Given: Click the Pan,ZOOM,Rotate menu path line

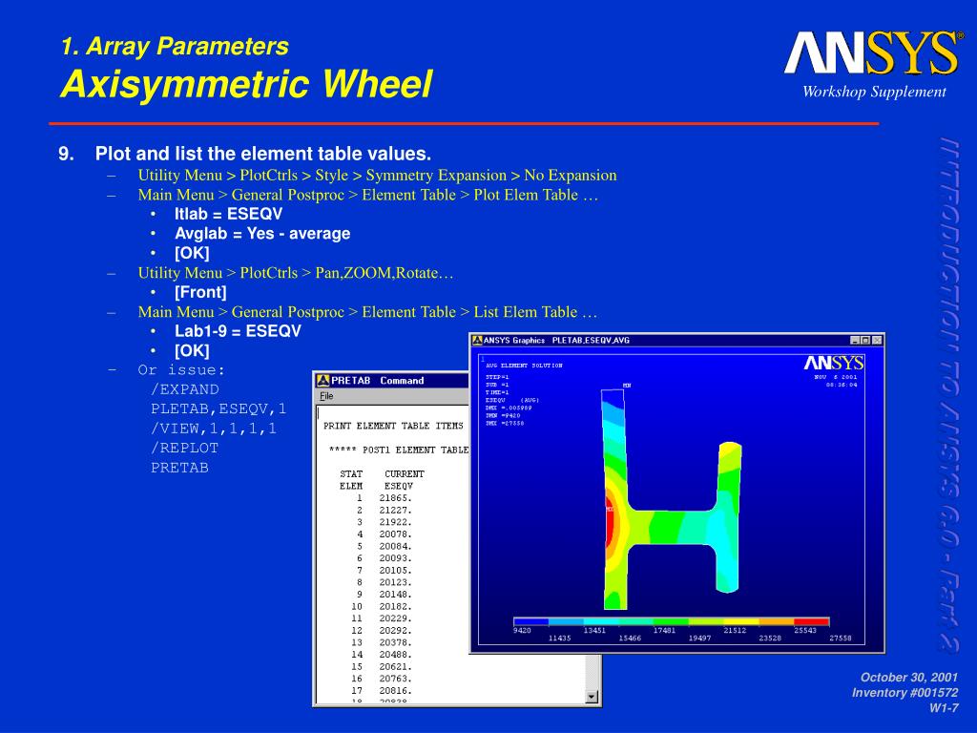Looking at the screenshot, I should tap(296, 273).
